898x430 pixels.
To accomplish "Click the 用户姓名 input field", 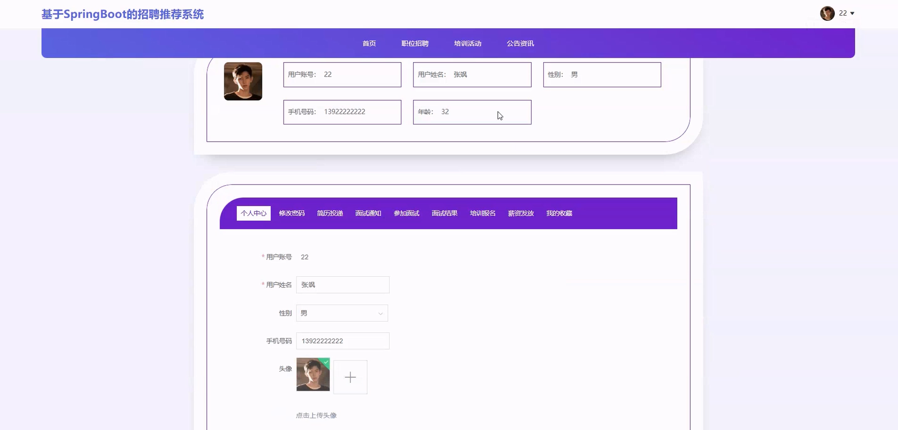I will (342, 285).
